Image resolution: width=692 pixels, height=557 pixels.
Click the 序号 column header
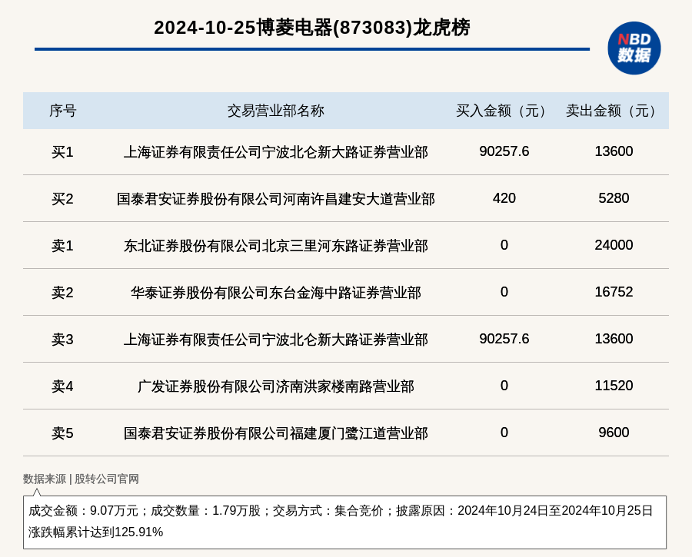click(63, 111)
